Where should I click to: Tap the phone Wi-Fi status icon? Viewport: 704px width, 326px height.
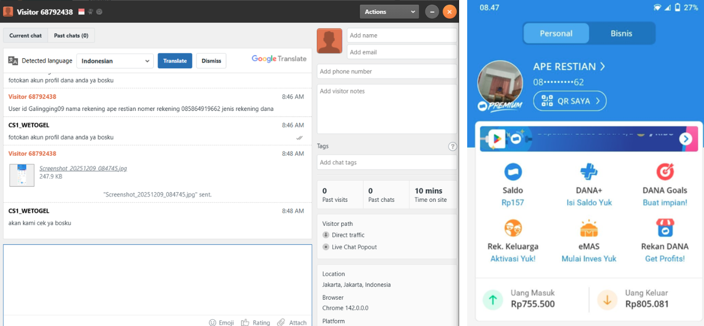coord(657,7)
